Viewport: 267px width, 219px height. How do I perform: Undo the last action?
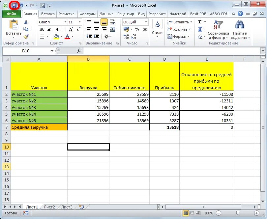(x=21, y=6)
